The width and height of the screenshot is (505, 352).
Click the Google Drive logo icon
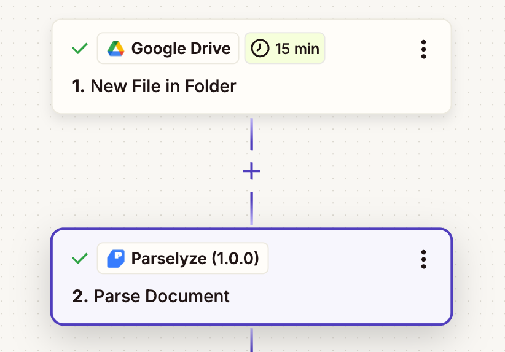point(115,49)
